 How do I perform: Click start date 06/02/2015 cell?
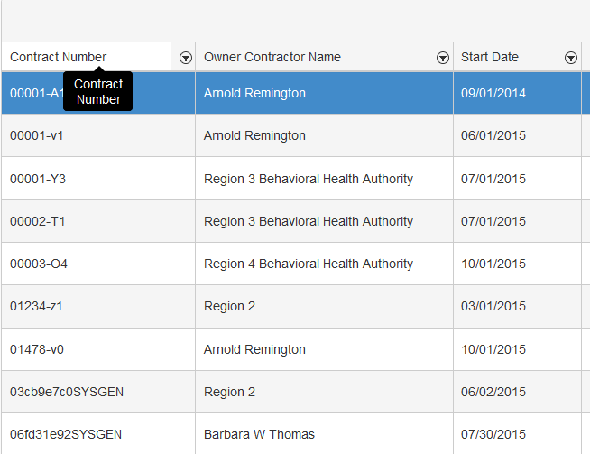[493, 392]
